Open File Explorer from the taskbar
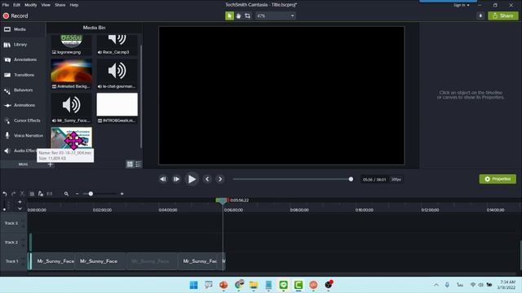Image resolution: width=522 pixels, height=293 pixels. tap(254, 285)
